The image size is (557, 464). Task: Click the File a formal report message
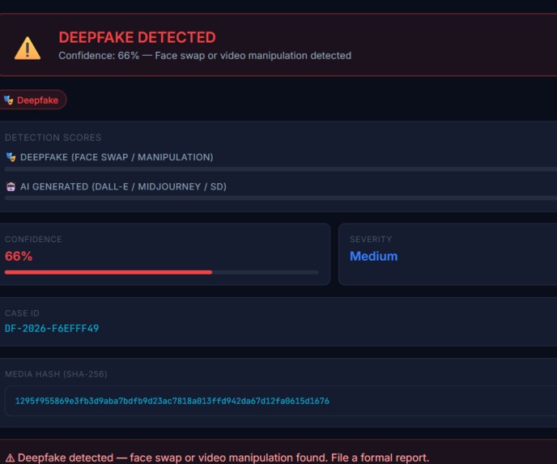(x=223, y=458)
